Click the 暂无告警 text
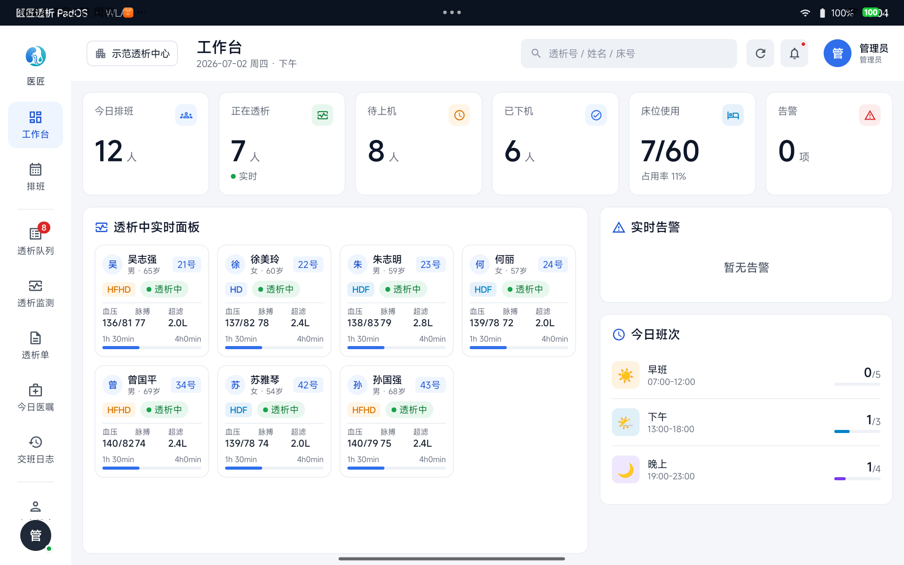The height and width of the screenshot is (565, 904). (x=746, y=267)
